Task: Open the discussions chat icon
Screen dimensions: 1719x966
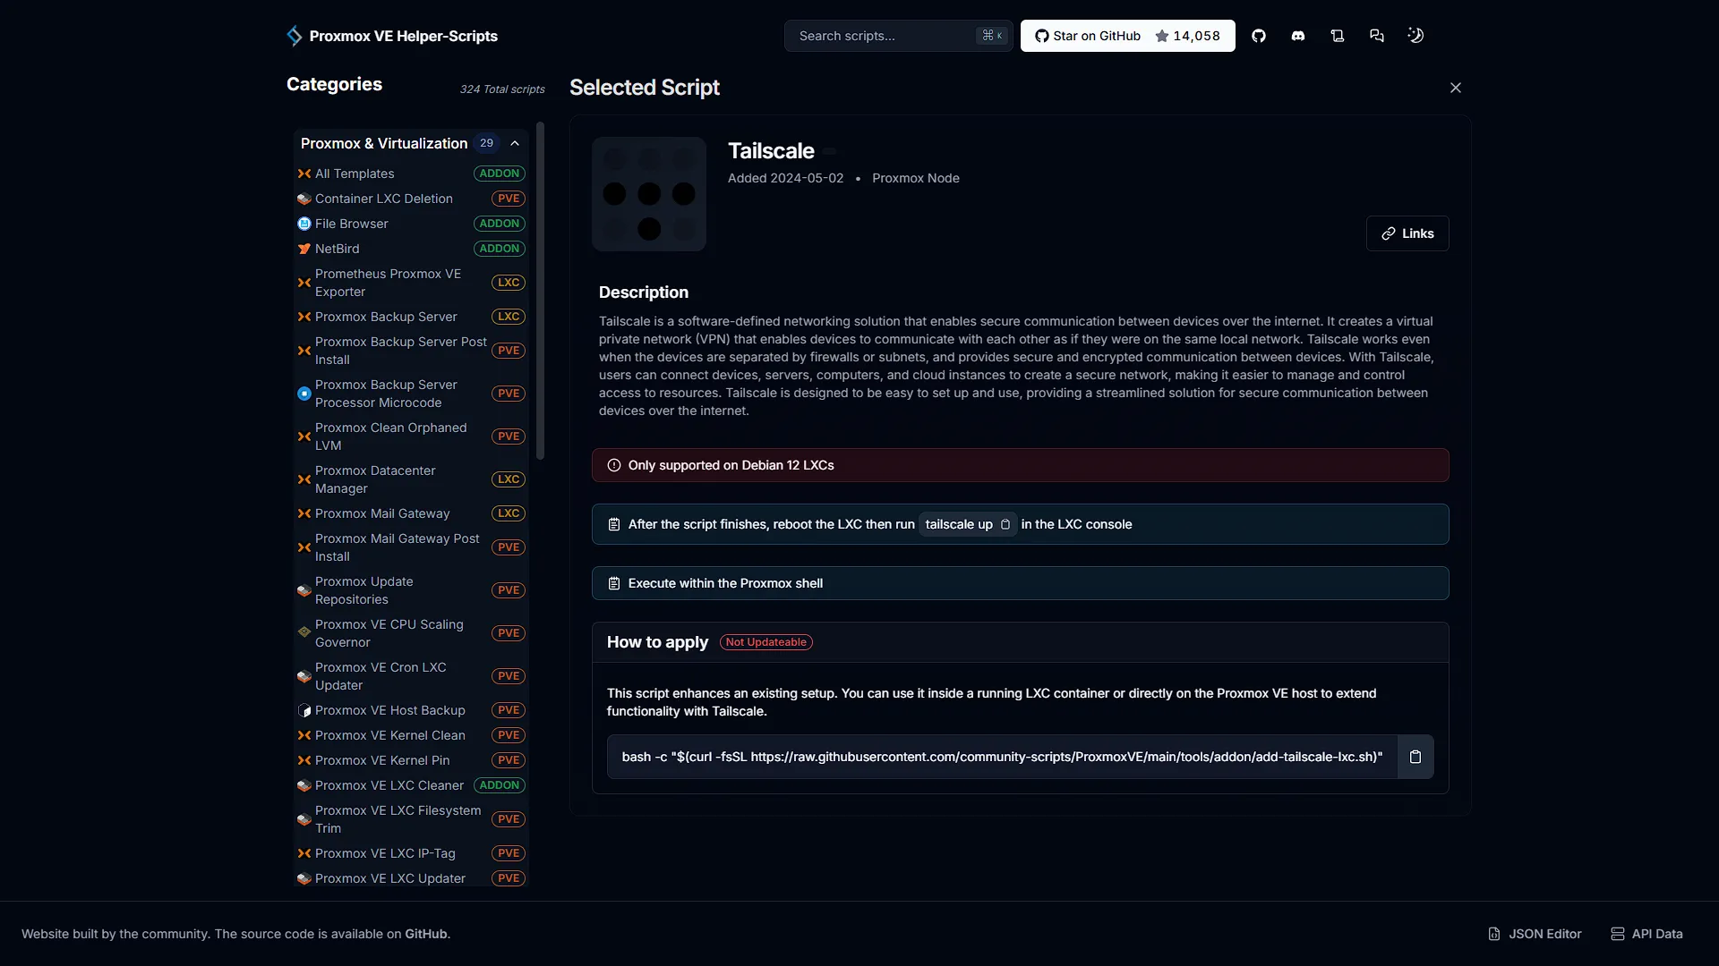Action: pos(1377,36)
